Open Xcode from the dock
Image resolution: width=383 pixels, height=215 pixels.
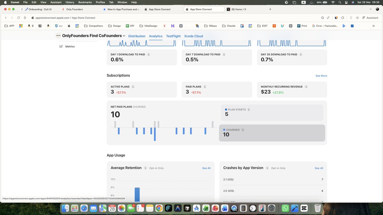295,208
